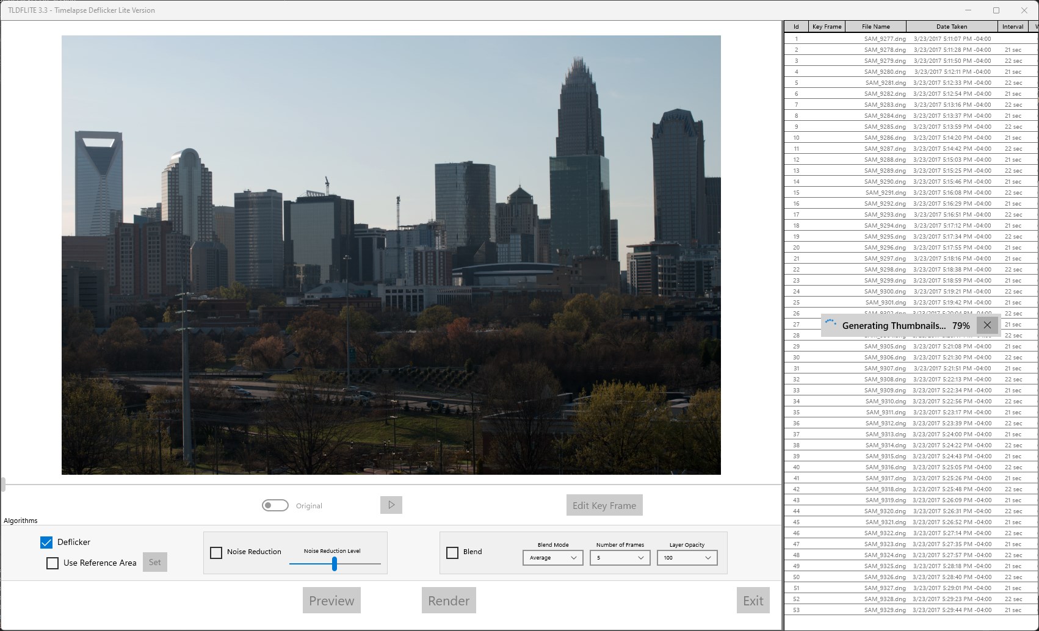Maximize the TLDFLITE window

coord(996,10)
